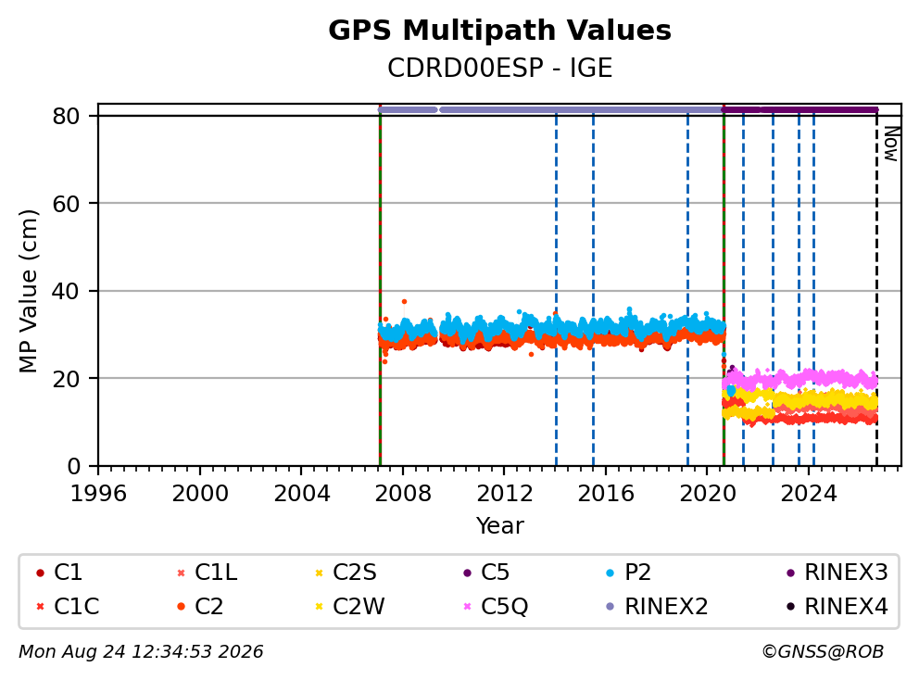This screenshot has width=919, height=680.
Task: Click the CDRD00ESP - IGE subtitle
Action: coord(499,68)
